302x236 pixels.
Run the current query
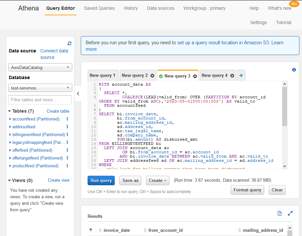101,180
